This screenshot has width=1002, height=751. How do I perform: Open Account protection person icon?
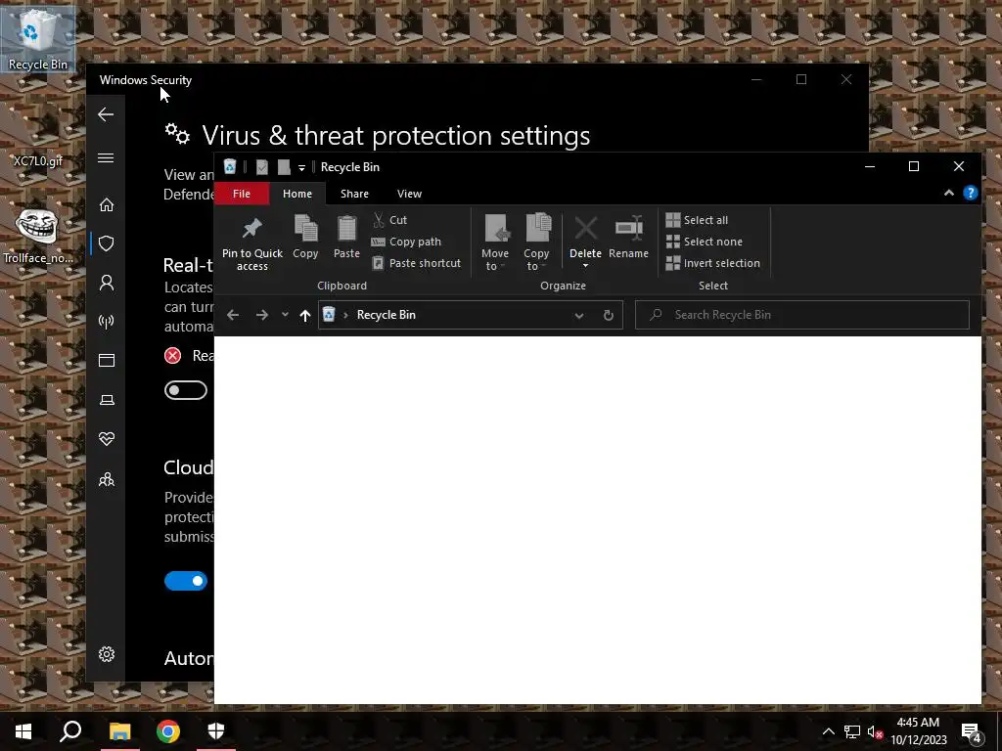tap(106, 283)
